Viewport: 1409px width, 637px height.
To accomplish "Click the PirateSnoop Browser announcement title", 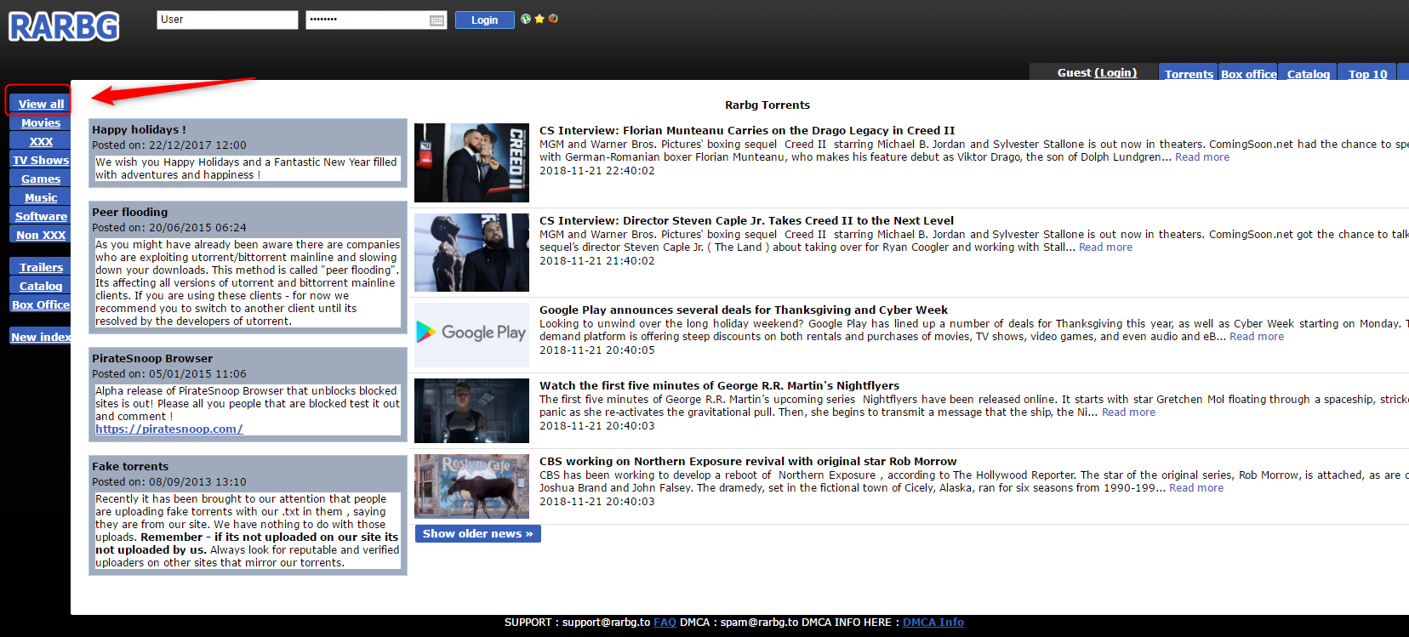I will click(x=152, y=359).
